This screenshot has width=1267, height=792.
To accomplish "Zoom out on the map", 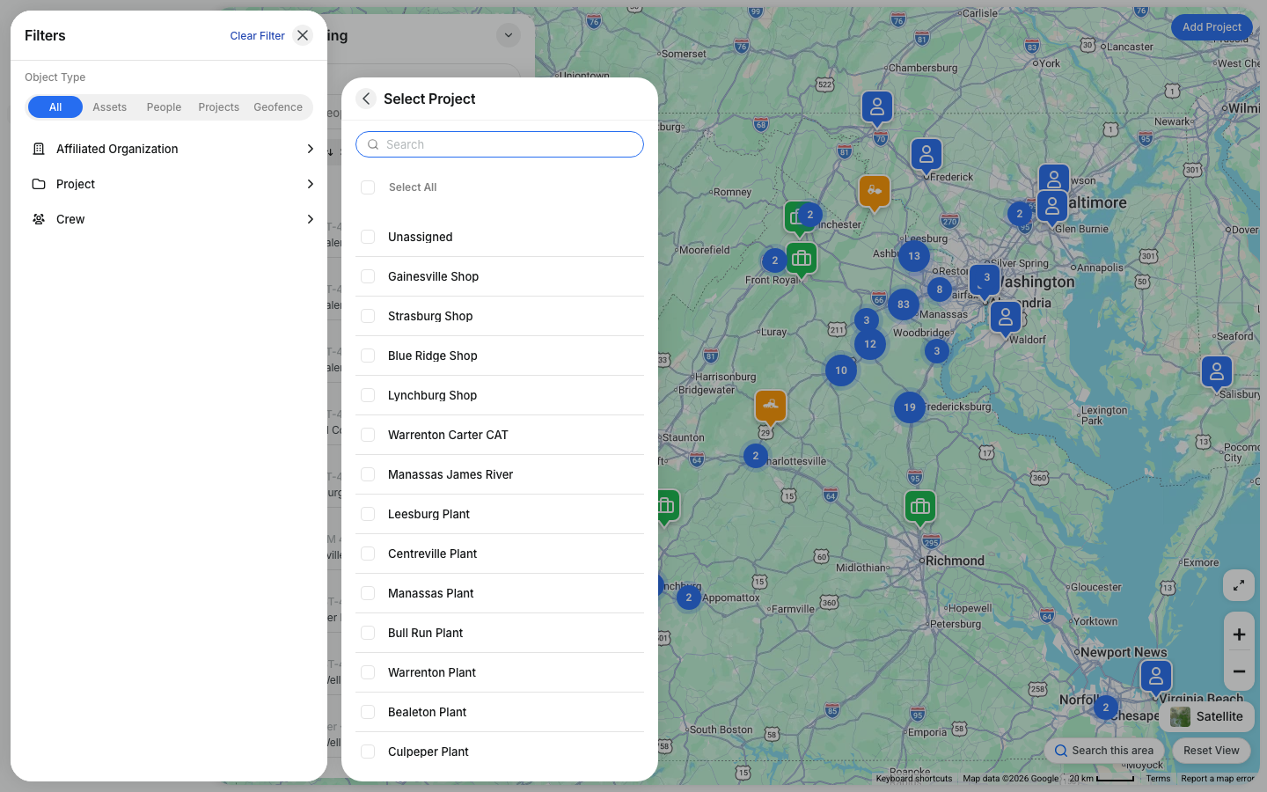I will click(x=1239, y=671).
